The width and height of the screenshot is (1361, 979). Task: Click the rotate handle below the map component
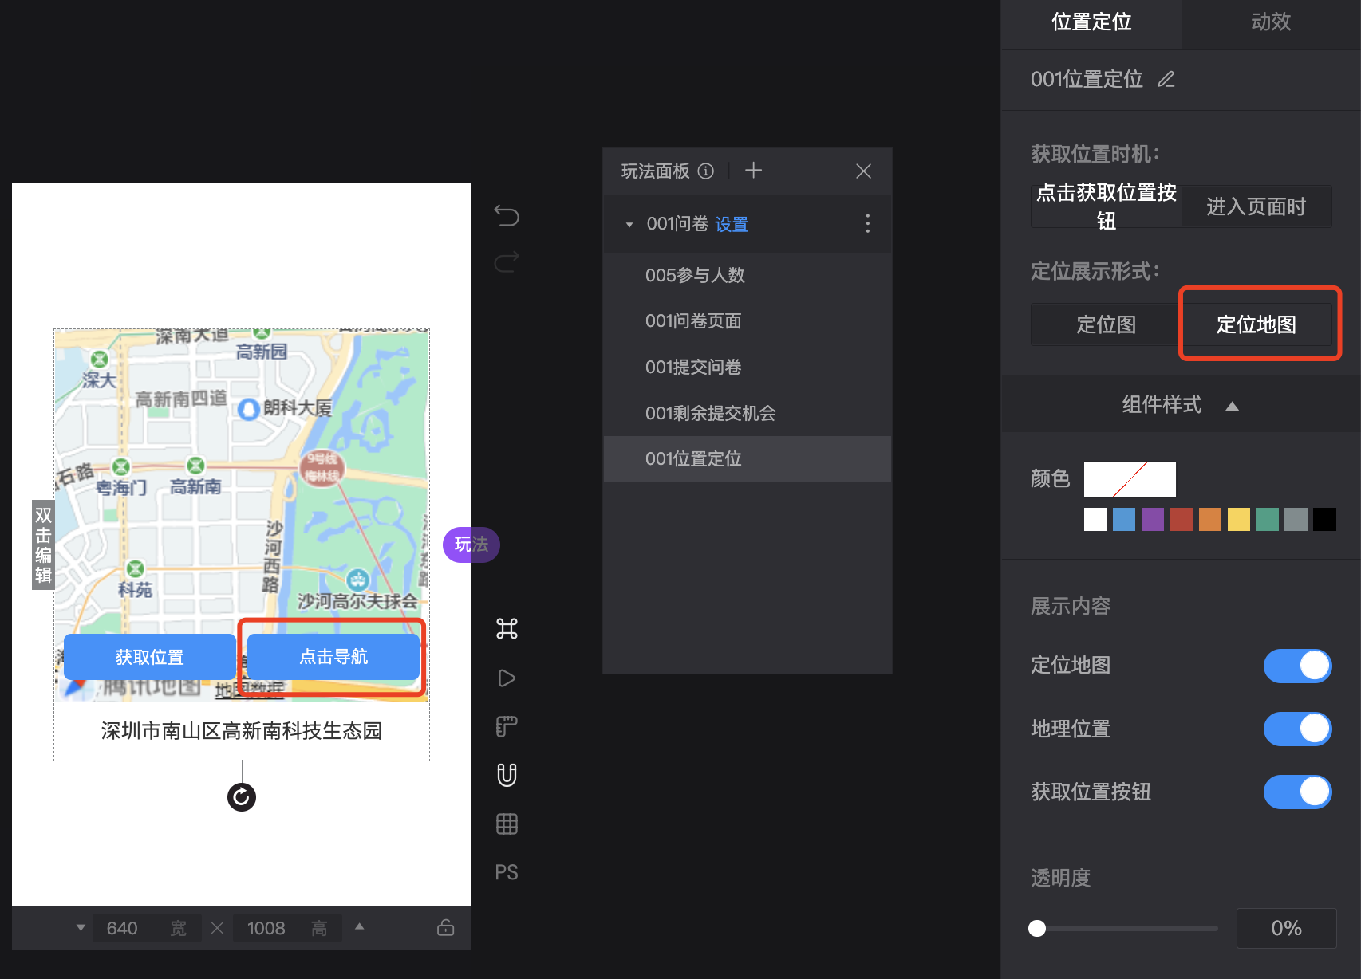click(x=242, y=796)
